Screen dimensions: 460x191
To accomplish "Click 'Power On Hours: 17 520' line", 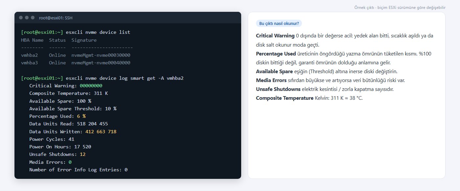I will pyautogui.click(x=60, y=147).
